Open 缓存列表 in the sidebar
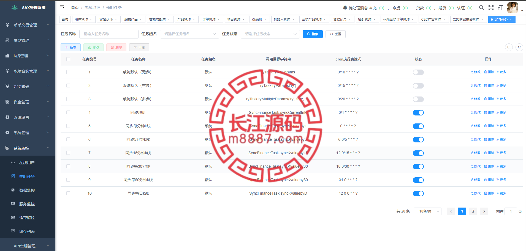526x251 pixels. [x=28, y=231]
